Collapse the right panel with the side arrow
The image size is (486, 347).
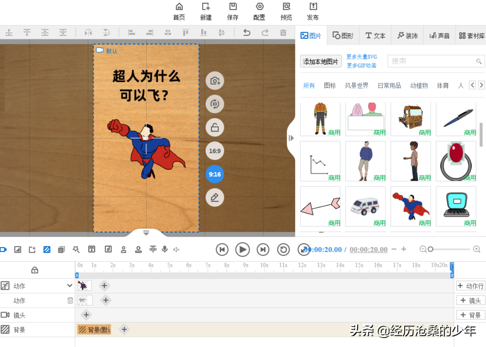pyautogui.click(x=291, y=138)
